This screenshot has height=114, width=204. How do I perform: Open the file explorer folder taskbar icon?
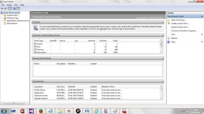point(60,111)
